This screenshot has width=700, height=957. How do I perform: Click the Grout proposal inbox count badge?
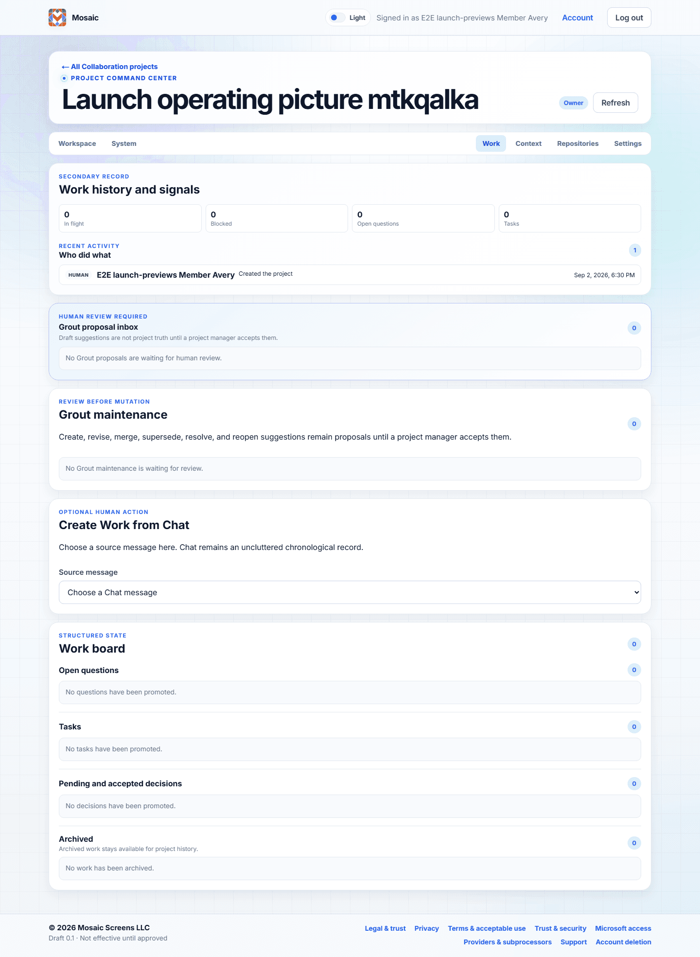coord(634,328)
